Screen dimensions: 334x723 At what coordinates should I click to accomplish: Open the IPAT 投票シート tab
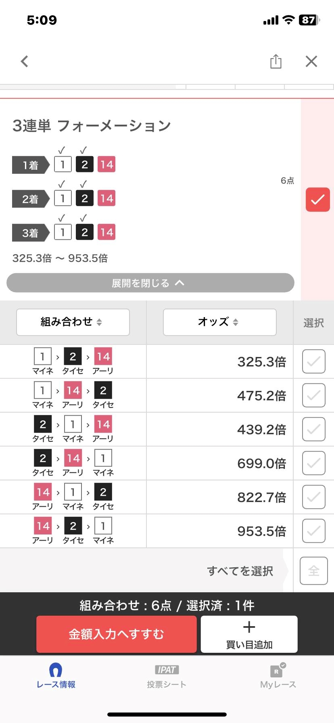[x=167, y=676]
